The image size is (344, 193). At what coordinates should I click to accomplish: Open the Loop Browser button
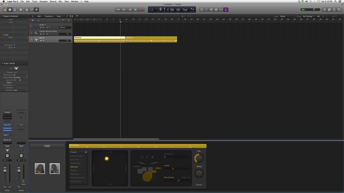point(334,10)
